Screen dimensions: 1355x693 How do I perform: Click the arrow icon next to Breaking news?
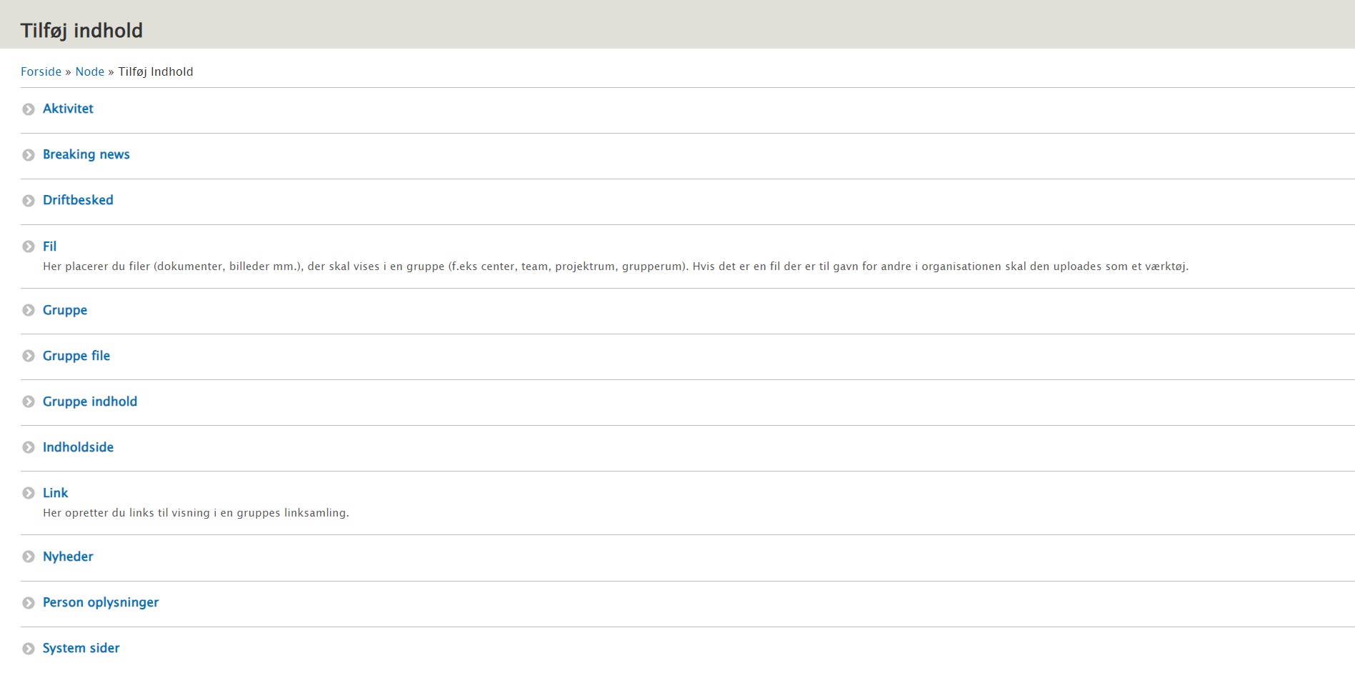click(29, 155)
